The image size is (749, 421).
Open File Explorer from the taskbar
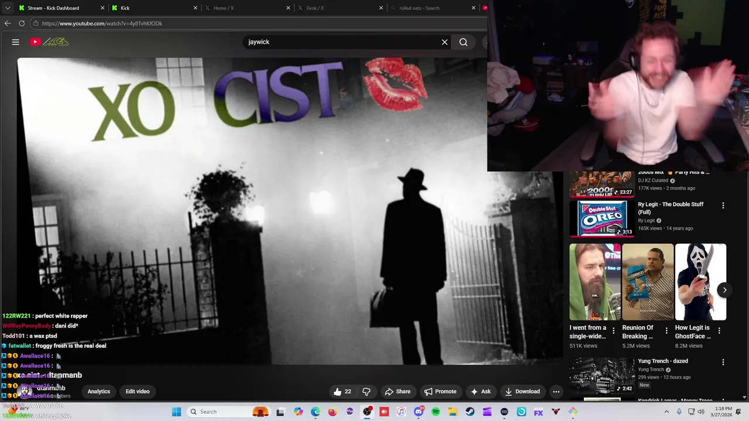click(453, 412)
